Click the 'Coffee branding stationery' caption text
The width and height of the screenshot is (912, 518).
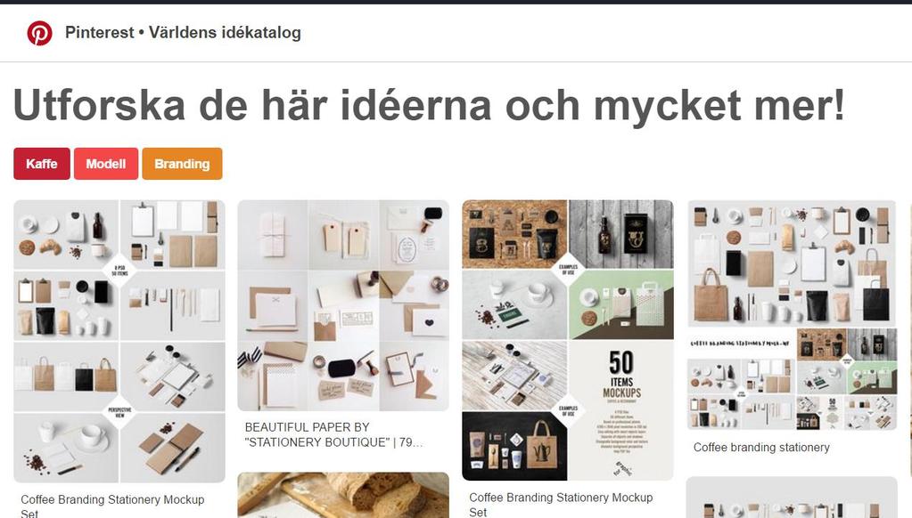[x=761, y=447]
